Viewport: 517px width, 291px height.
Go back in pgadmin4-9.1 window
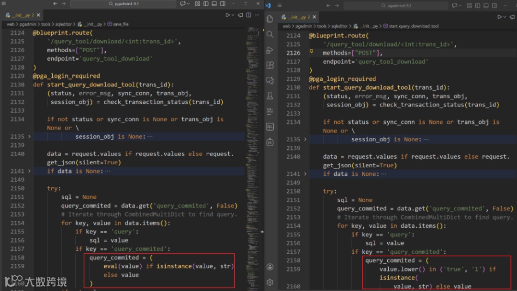(55, 4)
